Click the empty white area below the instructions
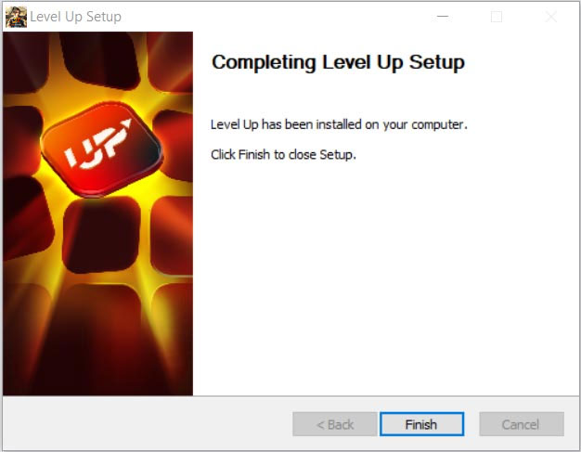This screenshot has width=581, height=452. click(x=385, y=278)
